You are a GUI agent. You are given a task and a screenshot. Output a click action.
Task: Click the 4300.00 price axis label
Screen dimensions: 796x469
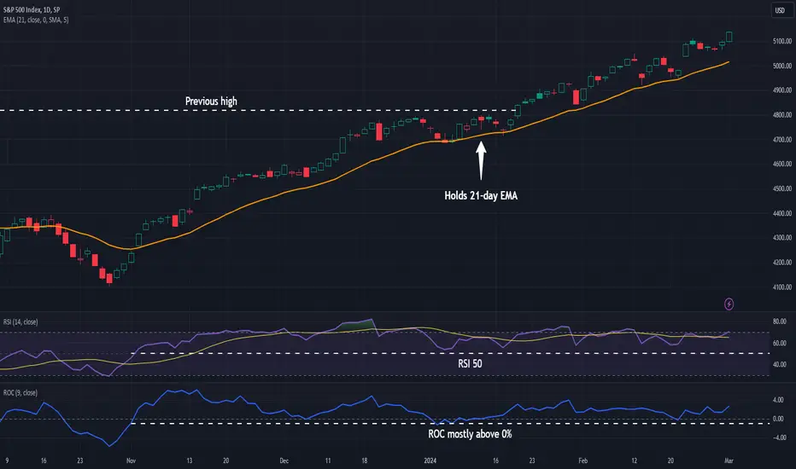click(x=781, y=238)
